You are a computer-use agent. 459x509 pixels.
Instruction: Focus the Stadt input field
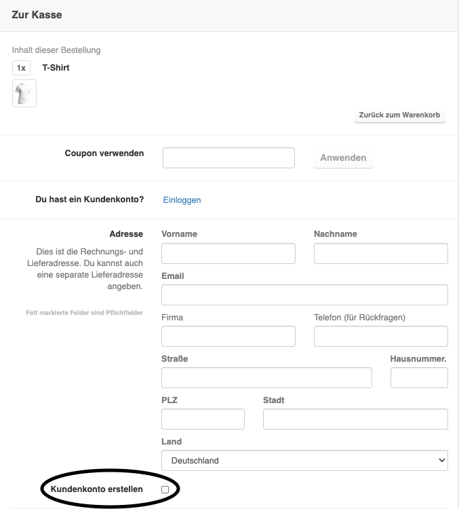click(355, 419)
